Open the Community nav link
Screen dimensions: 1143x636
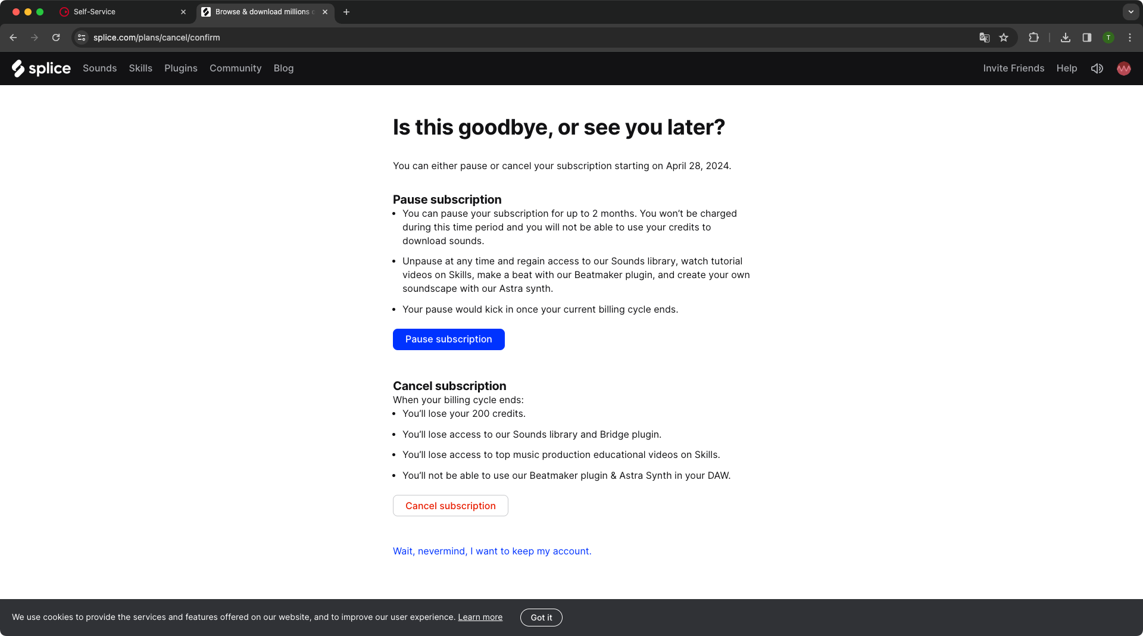(235, 68)
